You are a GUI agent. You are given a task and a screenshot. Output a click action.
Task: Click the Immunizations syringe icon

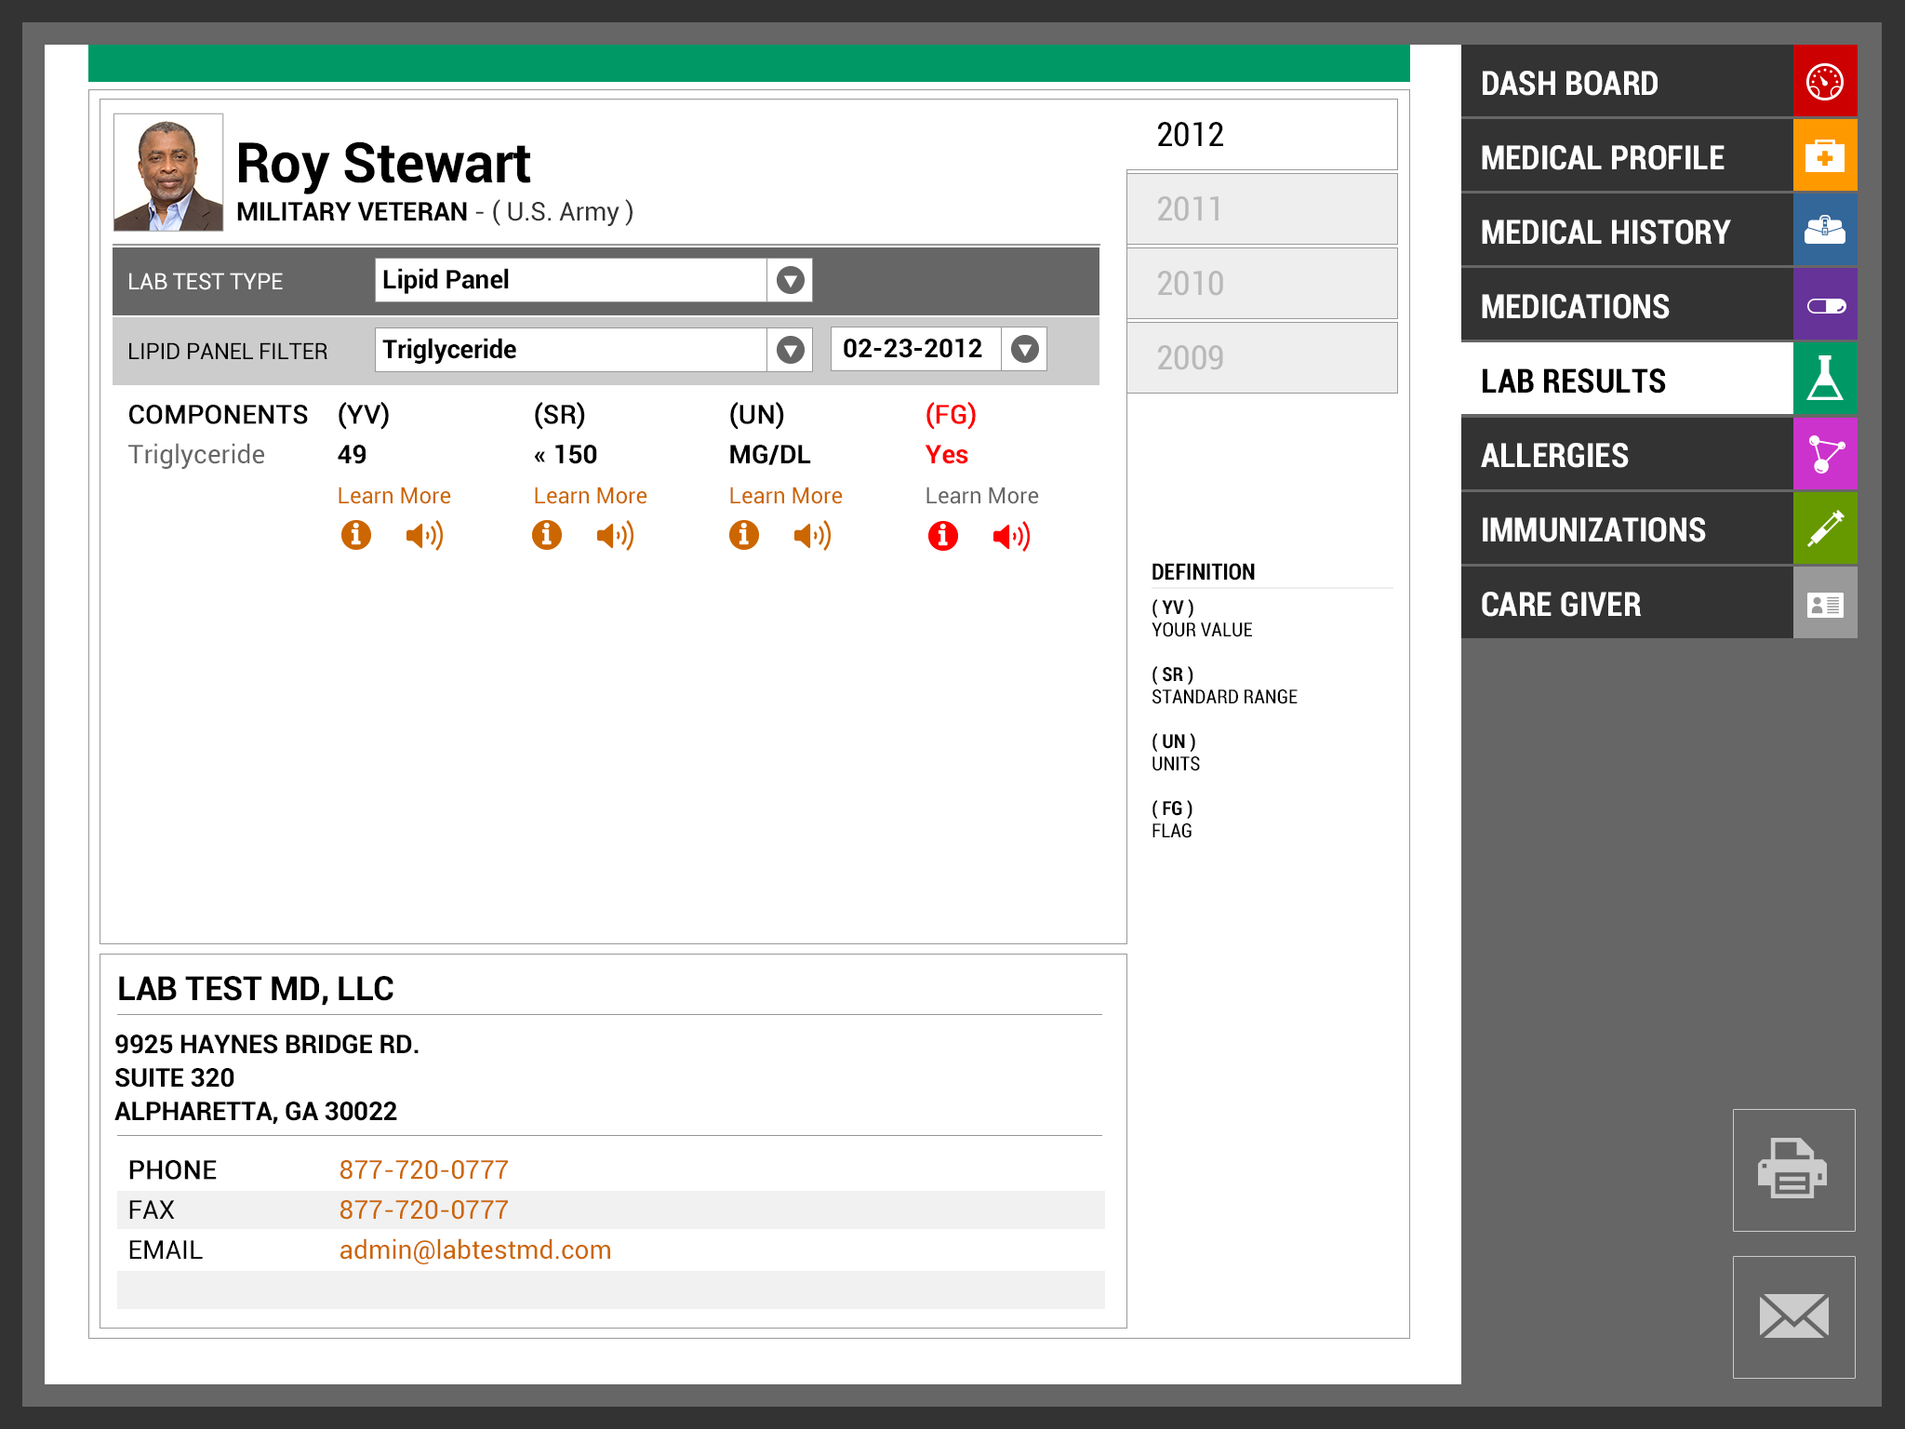(x=1824, y=528)
